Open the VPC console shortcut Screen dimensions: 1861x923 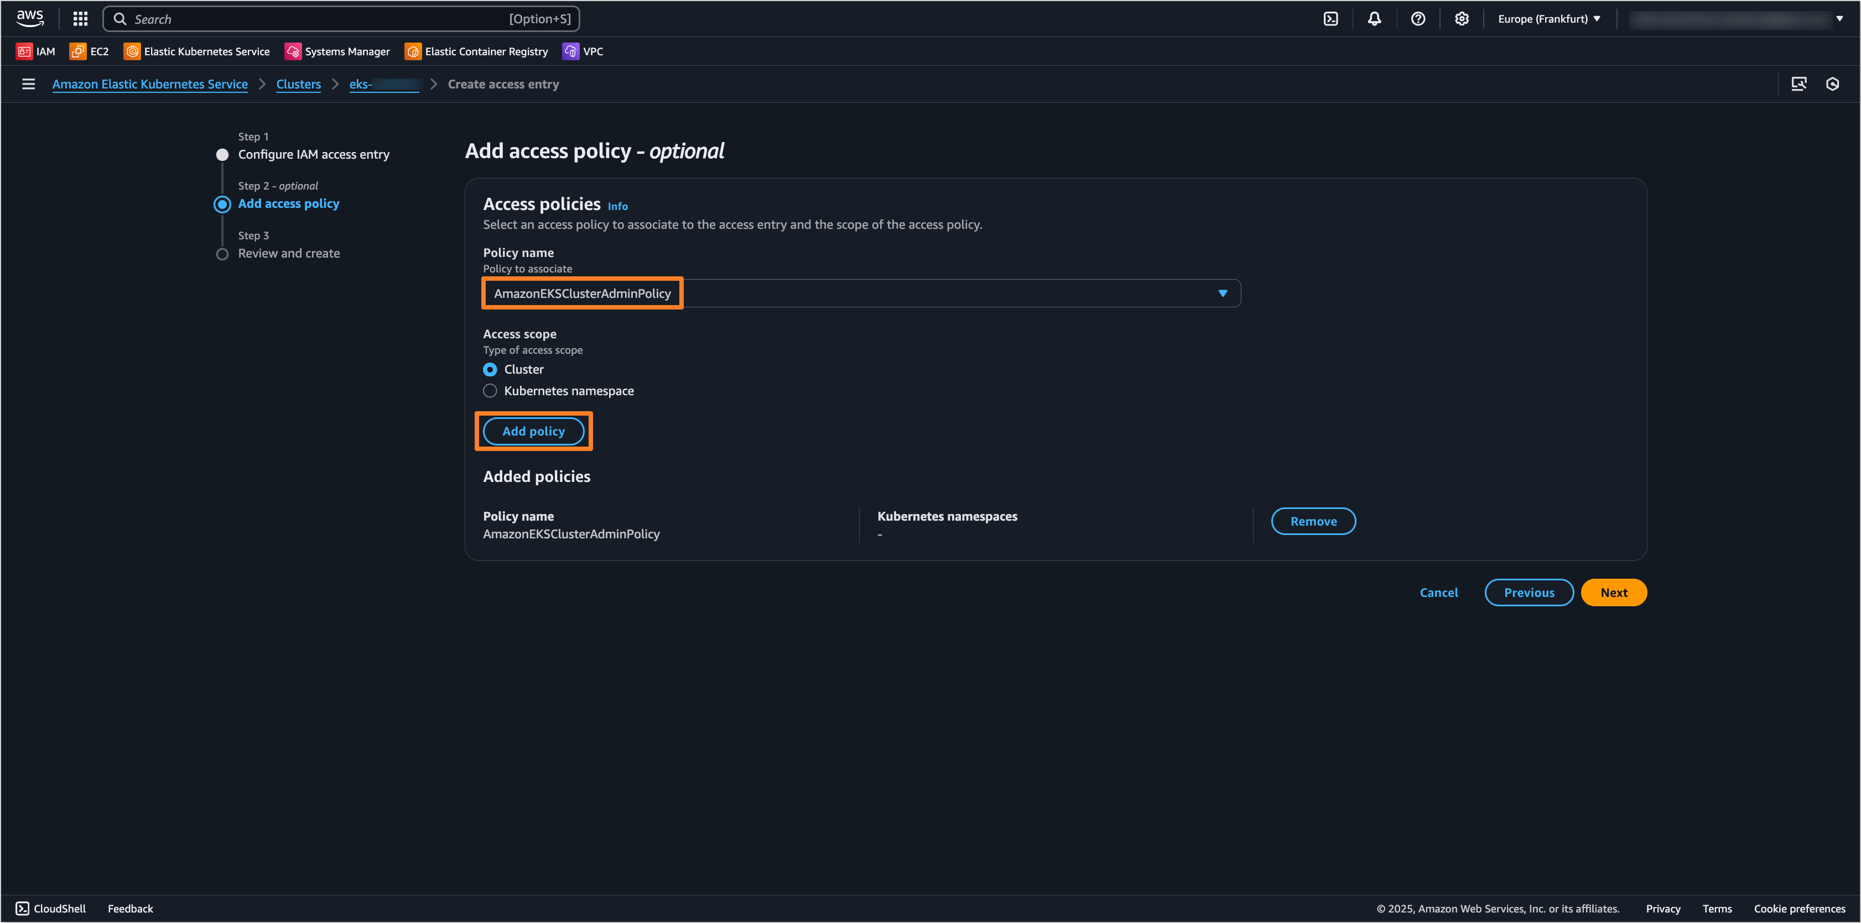point(583,51)
